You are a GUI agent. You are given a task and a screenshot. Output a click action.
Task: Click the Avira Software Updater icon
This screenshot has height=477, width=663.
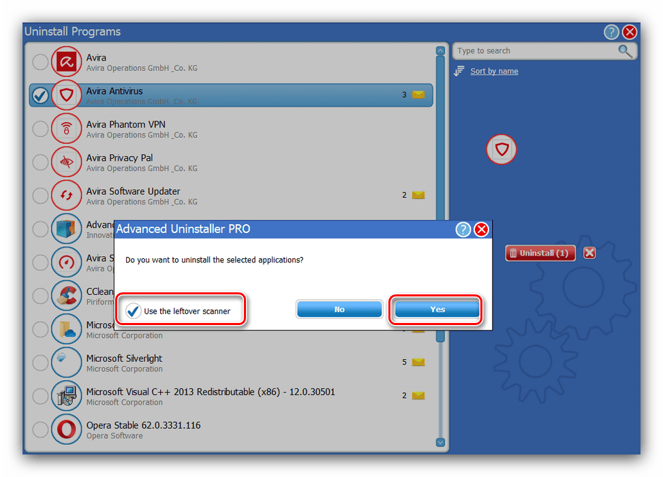pyautogui.click(x=66, y=196)
